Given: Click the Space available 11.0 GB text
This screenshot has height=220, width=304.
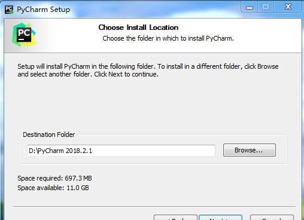Looking at the screenshot, I should coord(53,188).
